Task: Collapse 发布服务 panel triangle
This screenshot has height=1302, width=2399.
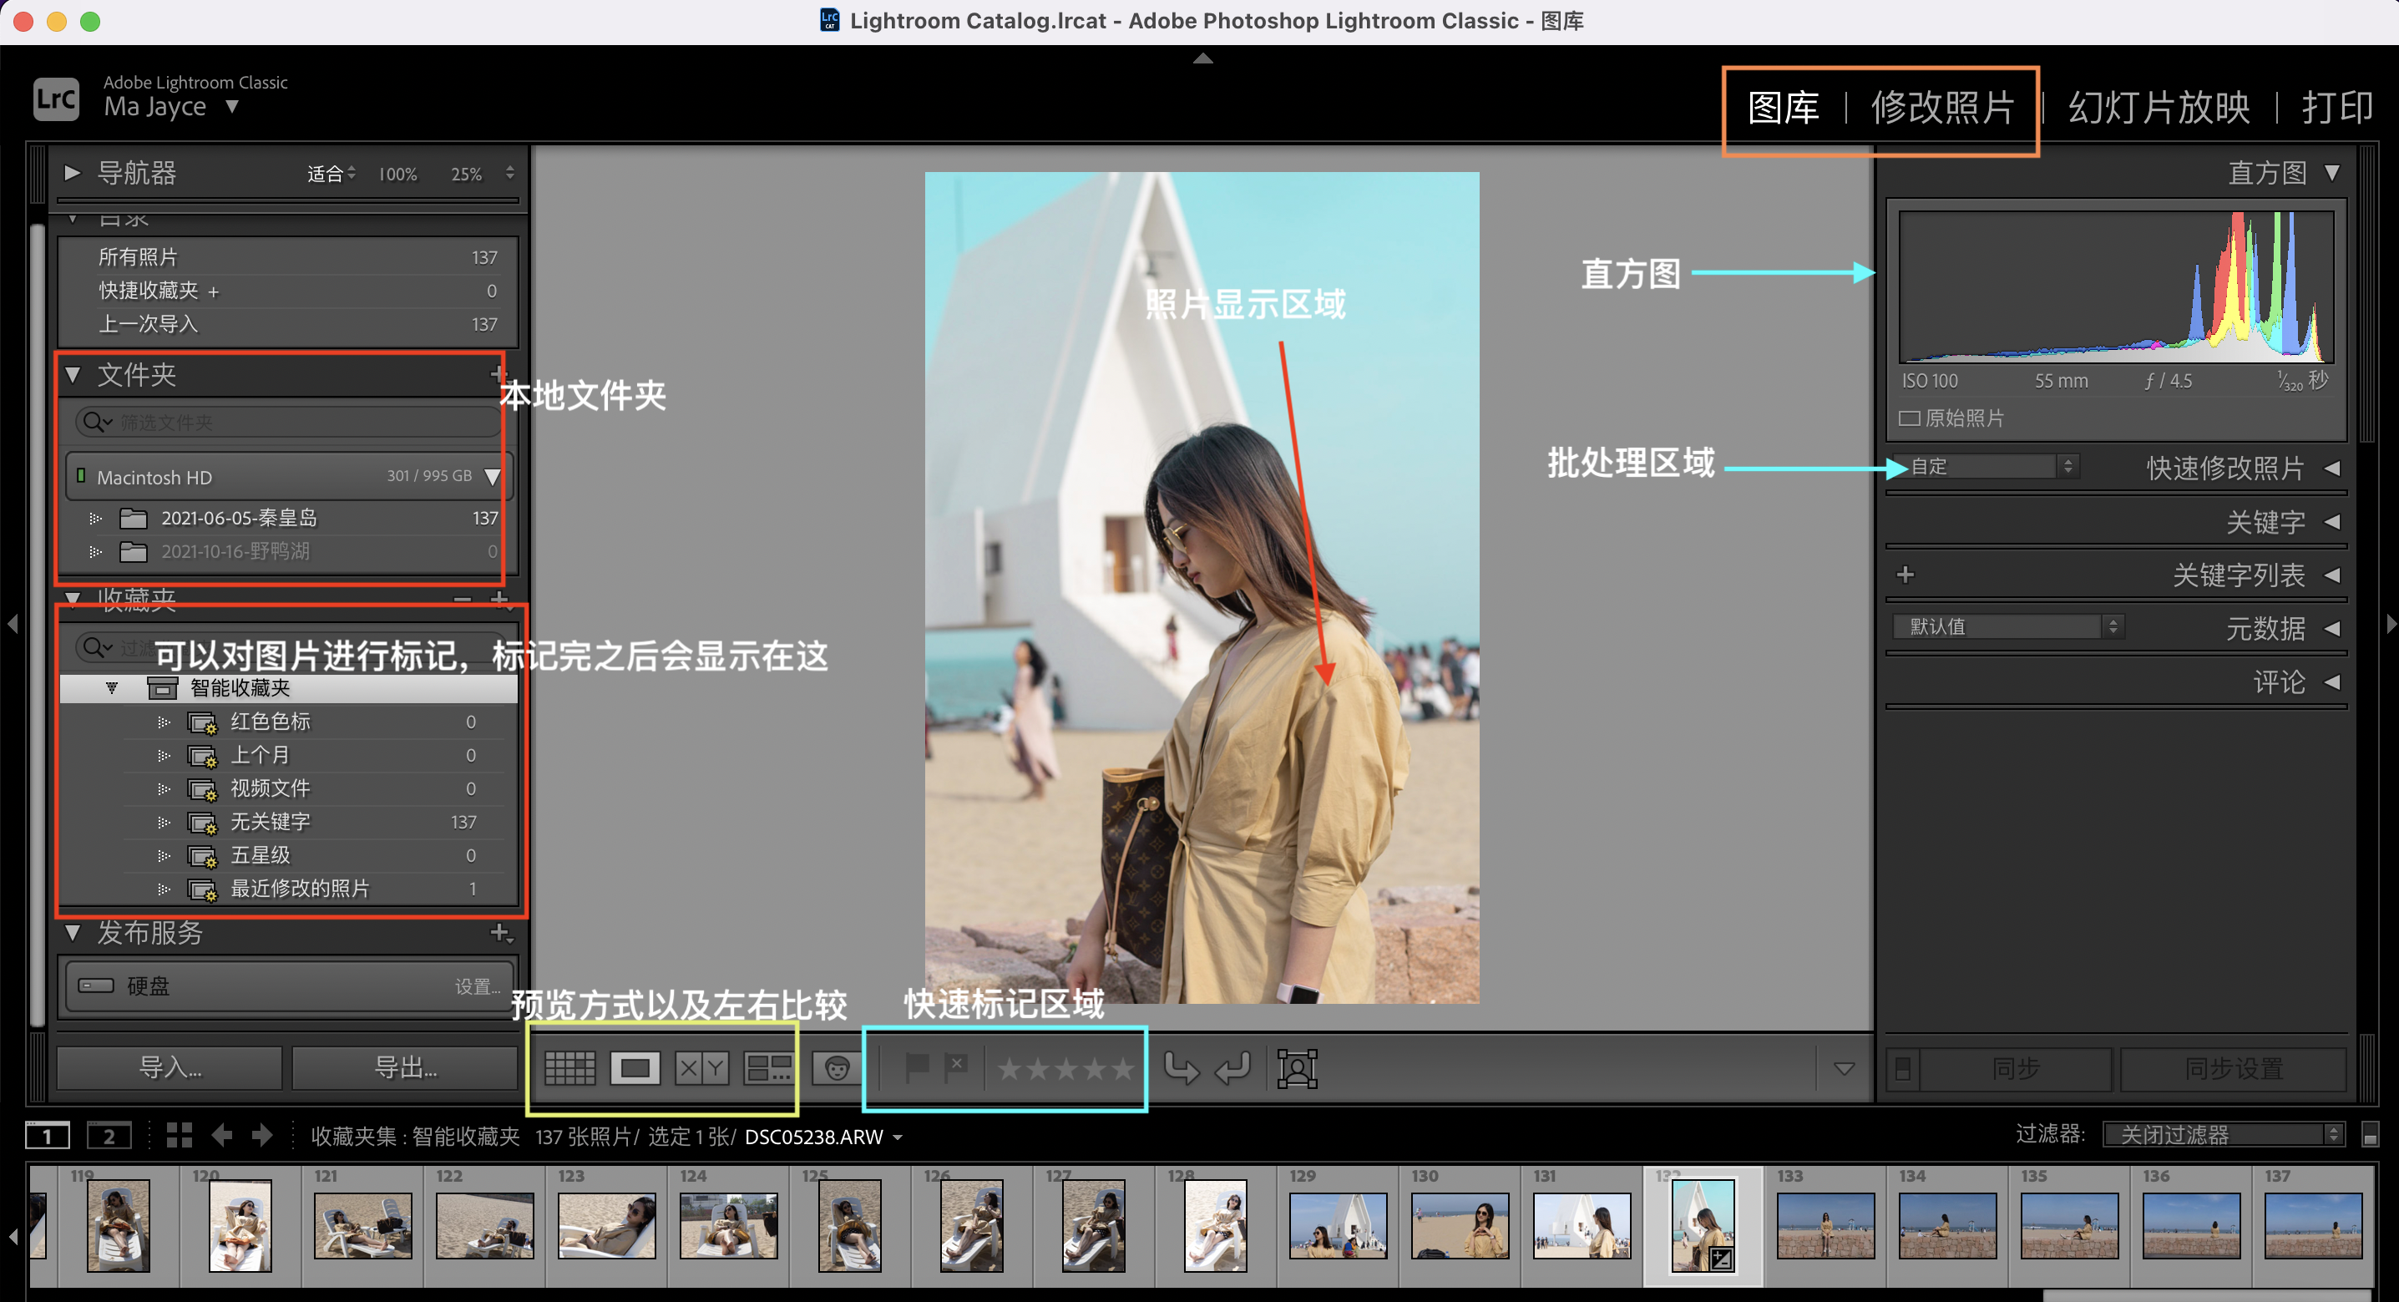Action: click(72, 932)
